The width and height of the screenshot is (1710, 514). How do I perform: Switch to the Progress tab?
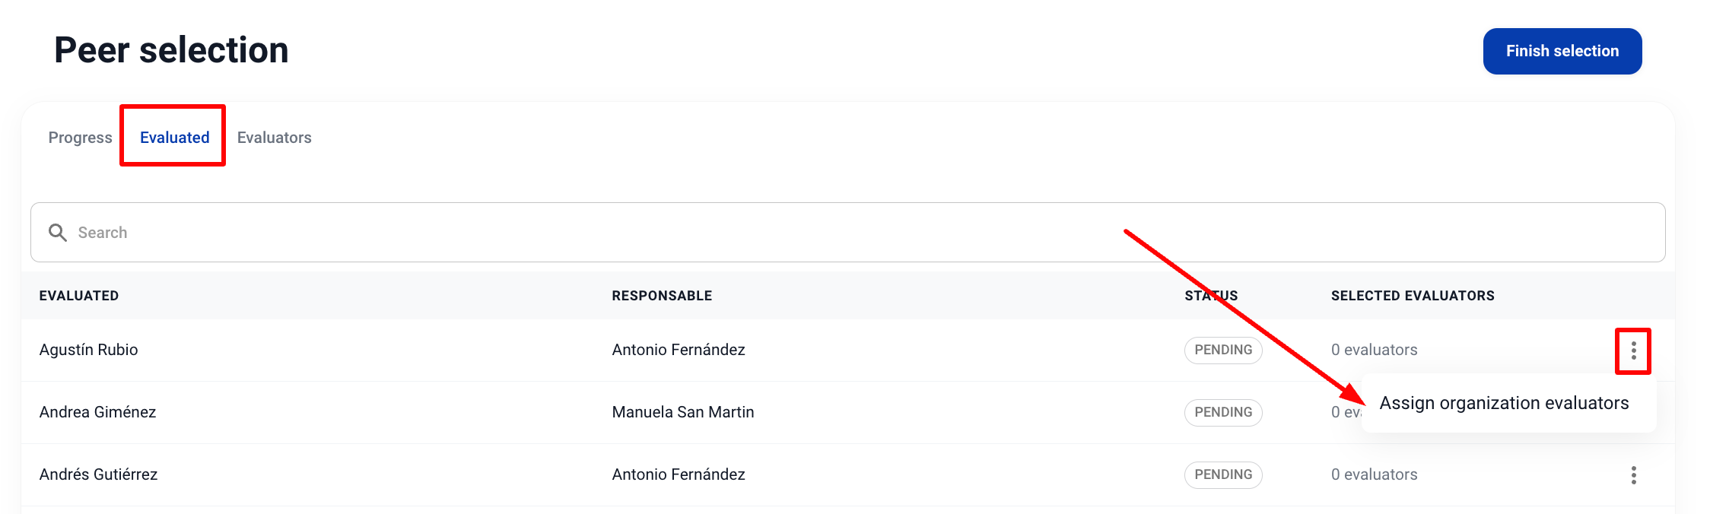click(x=80, y=138)
